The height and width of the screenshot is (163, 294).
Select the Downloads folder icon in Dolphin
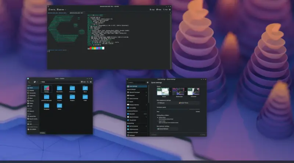click(72, 88)
